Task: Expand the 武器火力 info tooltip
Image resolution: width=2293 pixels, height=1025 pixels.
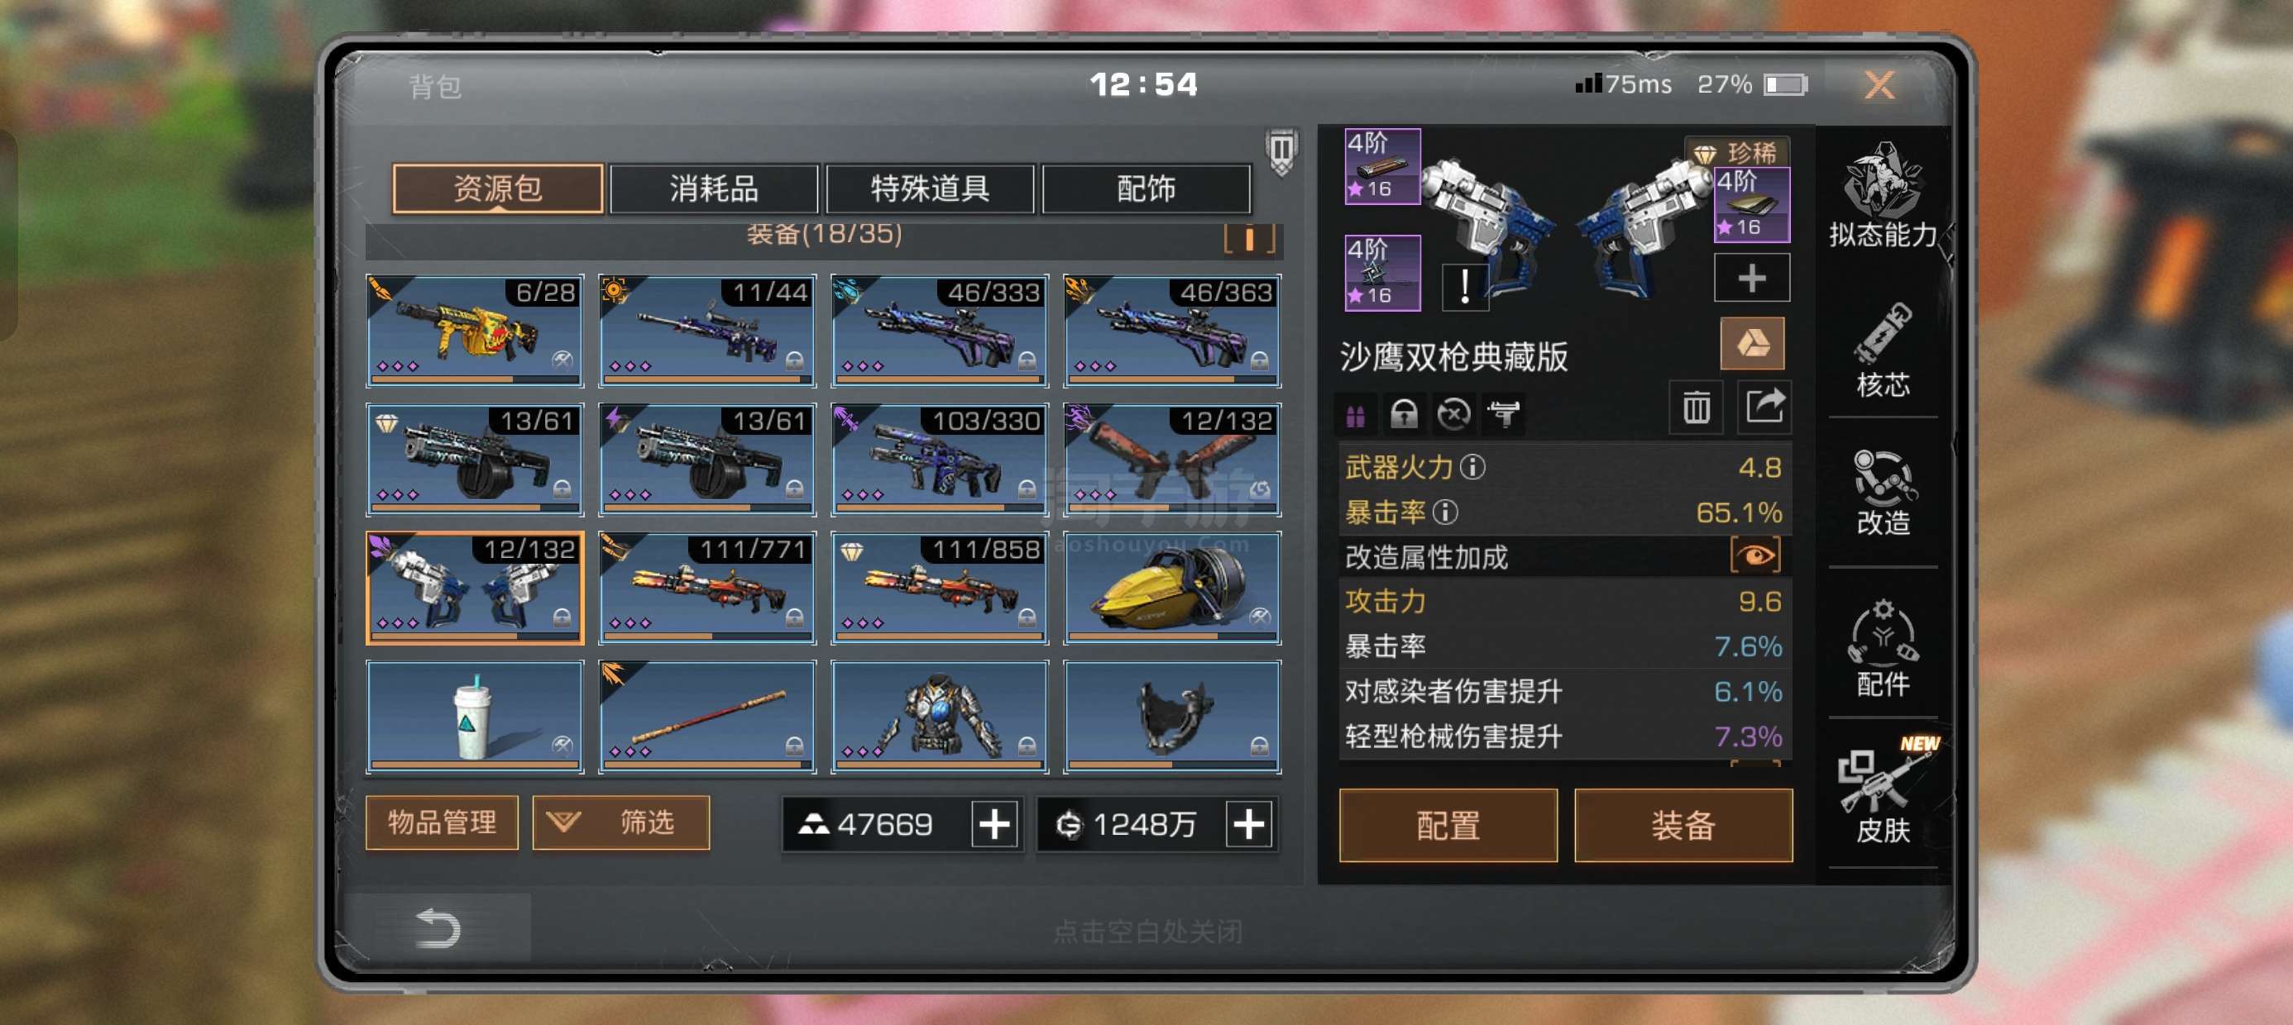Action: (x=1472, y=467)
